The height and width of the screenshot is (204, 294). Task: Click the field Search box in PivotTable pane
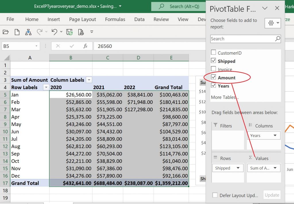tap(242, 39)
